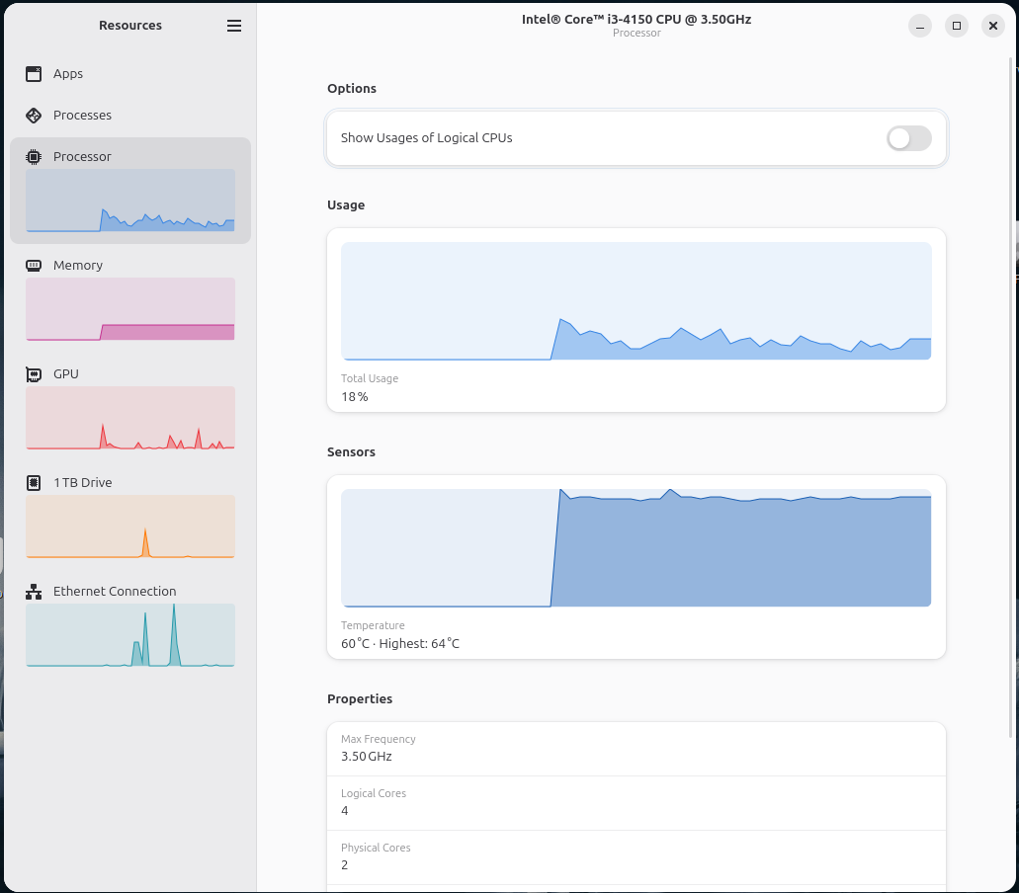This screenshot has height=893, width=1019.
Task: Click the Ethernet Connection network icon
Action: (x=34, y=592)
